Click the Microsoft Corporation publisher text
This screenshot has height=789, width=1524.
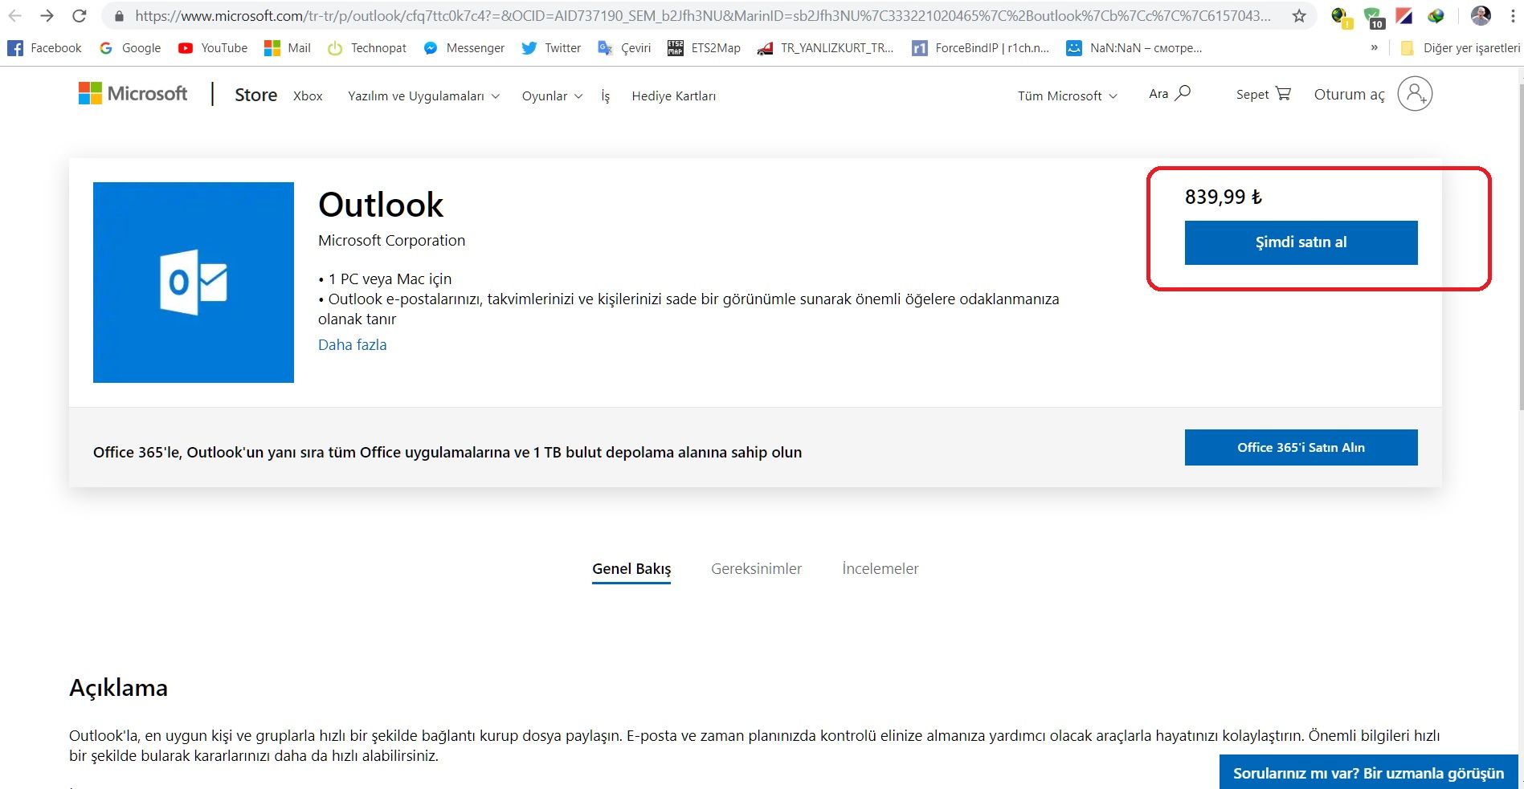point(391,241)
